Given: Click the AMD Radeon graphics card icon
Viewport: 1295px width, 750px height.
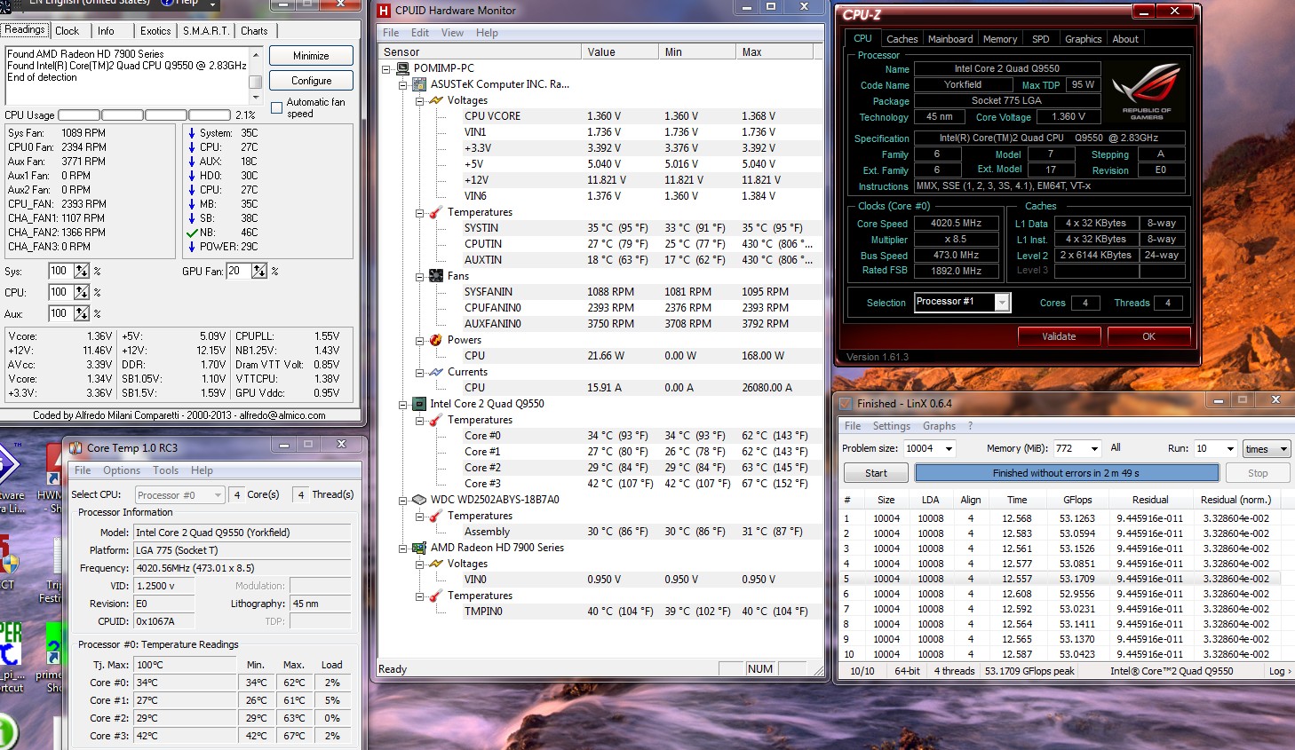Looking at the screenshot, I should 418,548.
